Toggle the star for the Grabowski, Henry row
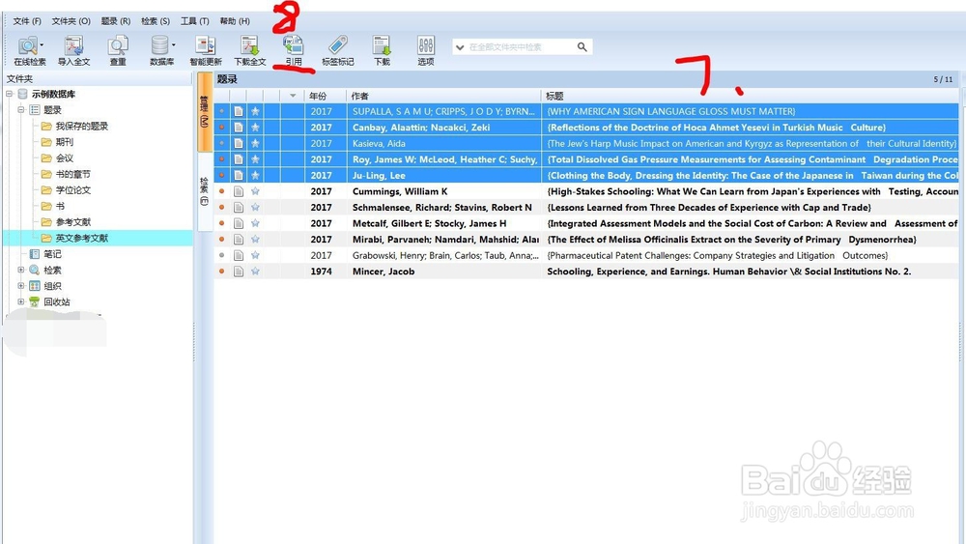Viewport: 966px width, 544px height. (x=255, y=256)
